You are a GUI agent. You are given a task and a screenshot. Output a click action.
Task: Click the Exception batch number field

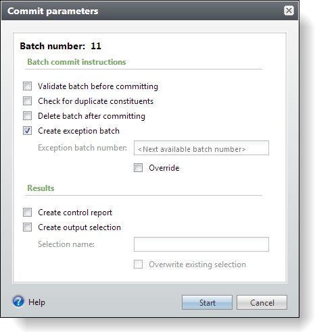coord(201,148)
